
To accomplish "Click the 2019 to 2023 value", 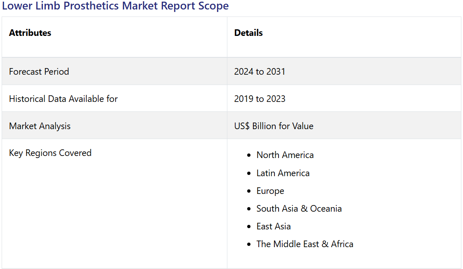I will click(x=260, y=99).
